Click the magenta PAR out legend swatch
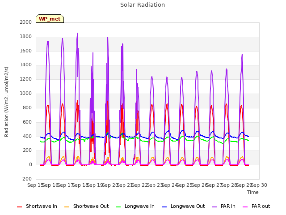Viewport: 286px width, 215px height. point(245,207)
